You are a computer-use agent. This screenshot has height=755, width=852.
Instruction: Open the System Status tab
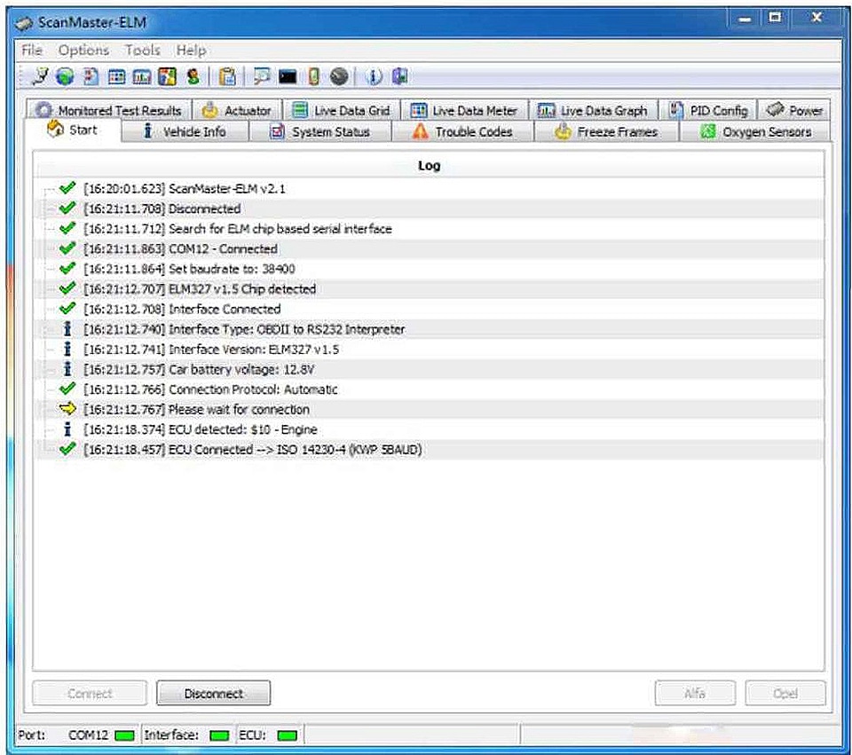320,131
